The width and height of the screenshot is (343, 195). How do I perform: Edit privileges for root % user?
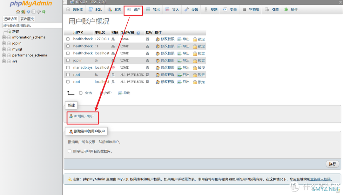click(165, 75)
